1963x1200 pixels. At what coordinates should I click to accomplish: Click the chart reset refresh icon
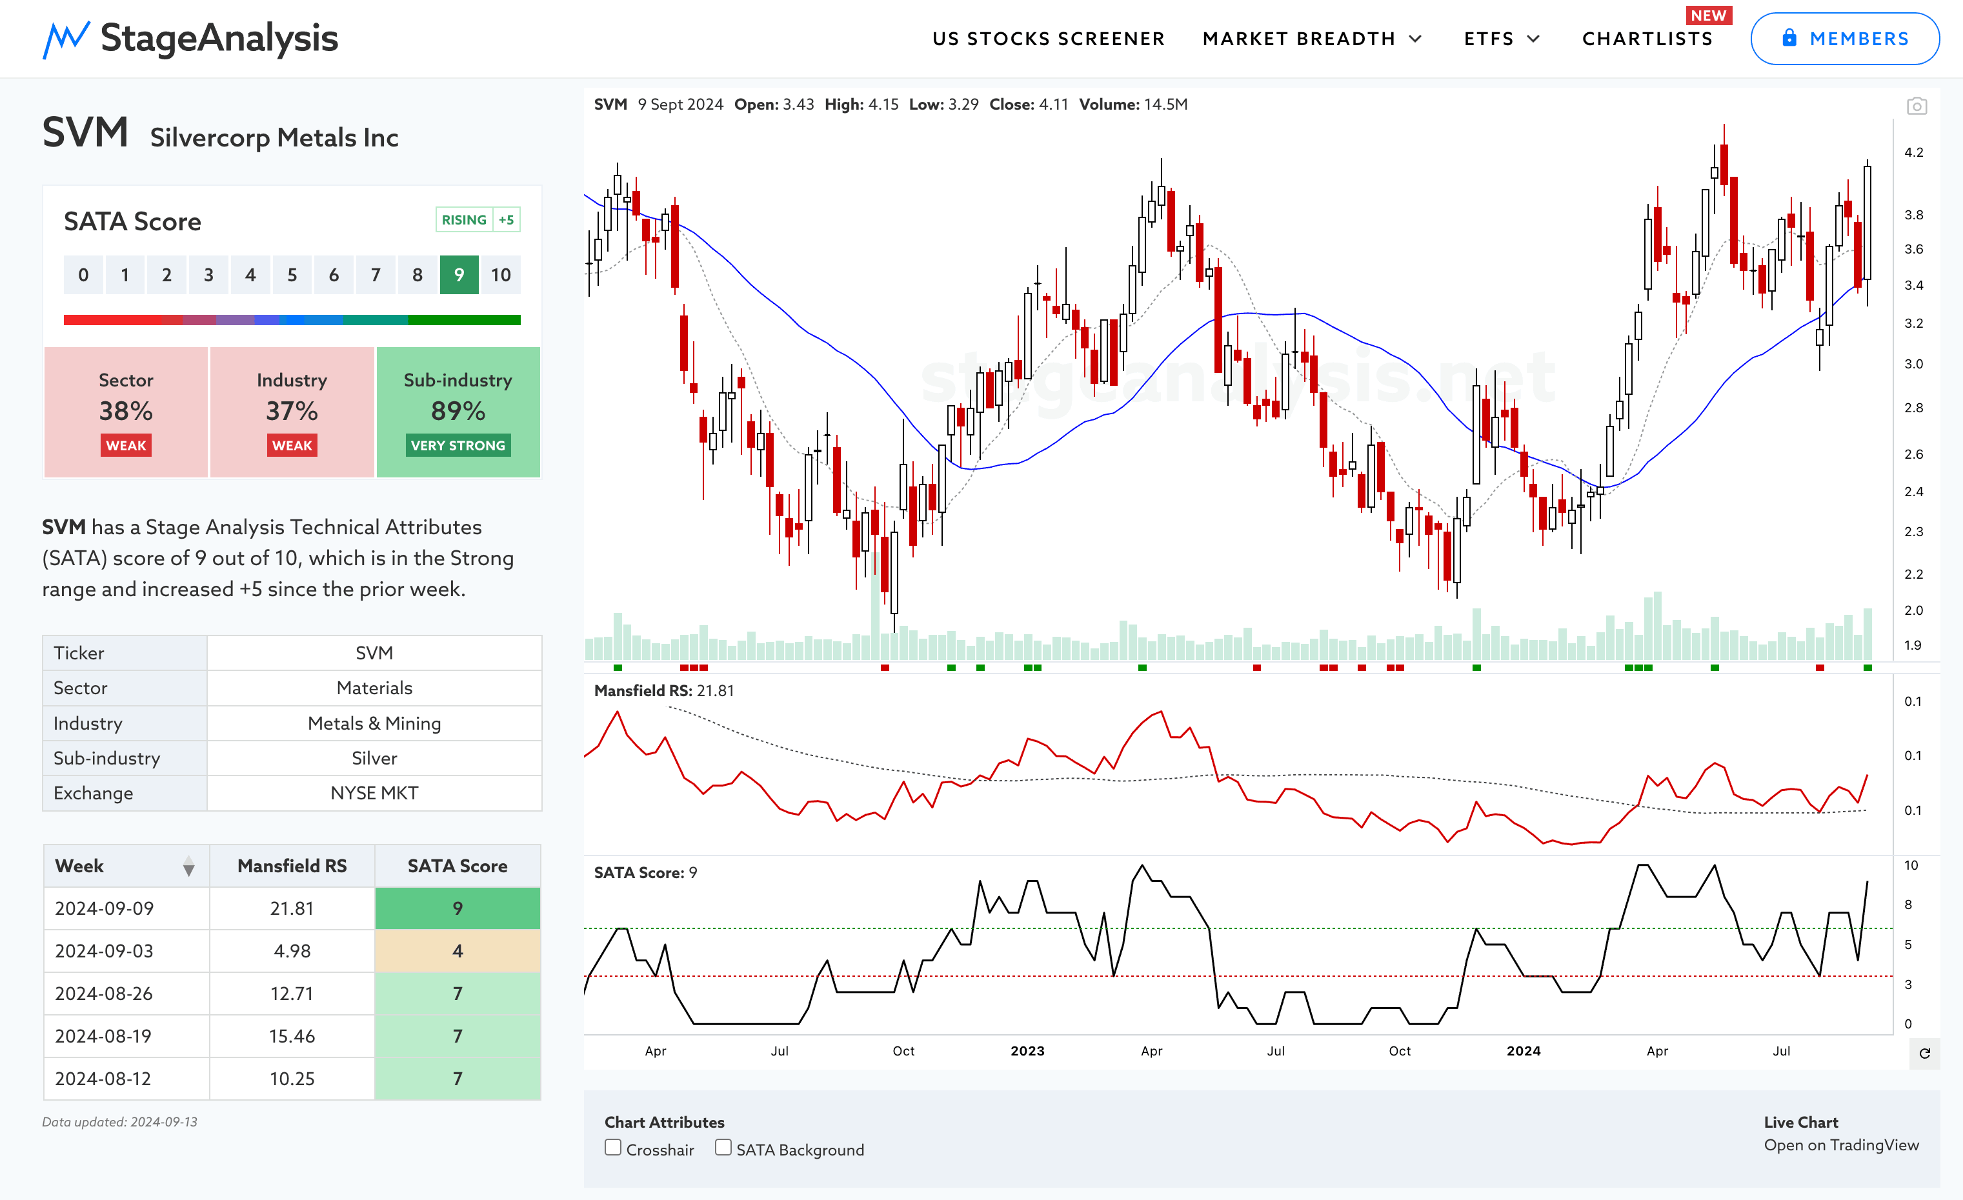[x=1925, y=1054]
